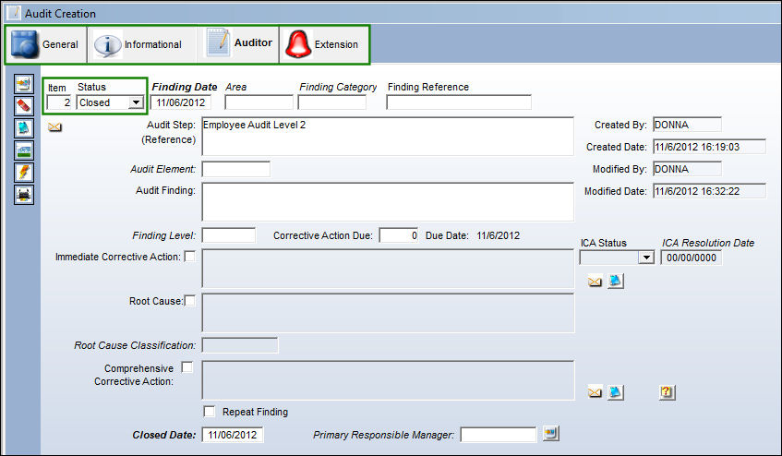This screenshot has width=782, height=456.
Task: Click the landscape picture sidebar icon
Action: pos(23,150)
